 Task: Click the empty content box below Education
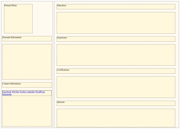tap(116, 23)
